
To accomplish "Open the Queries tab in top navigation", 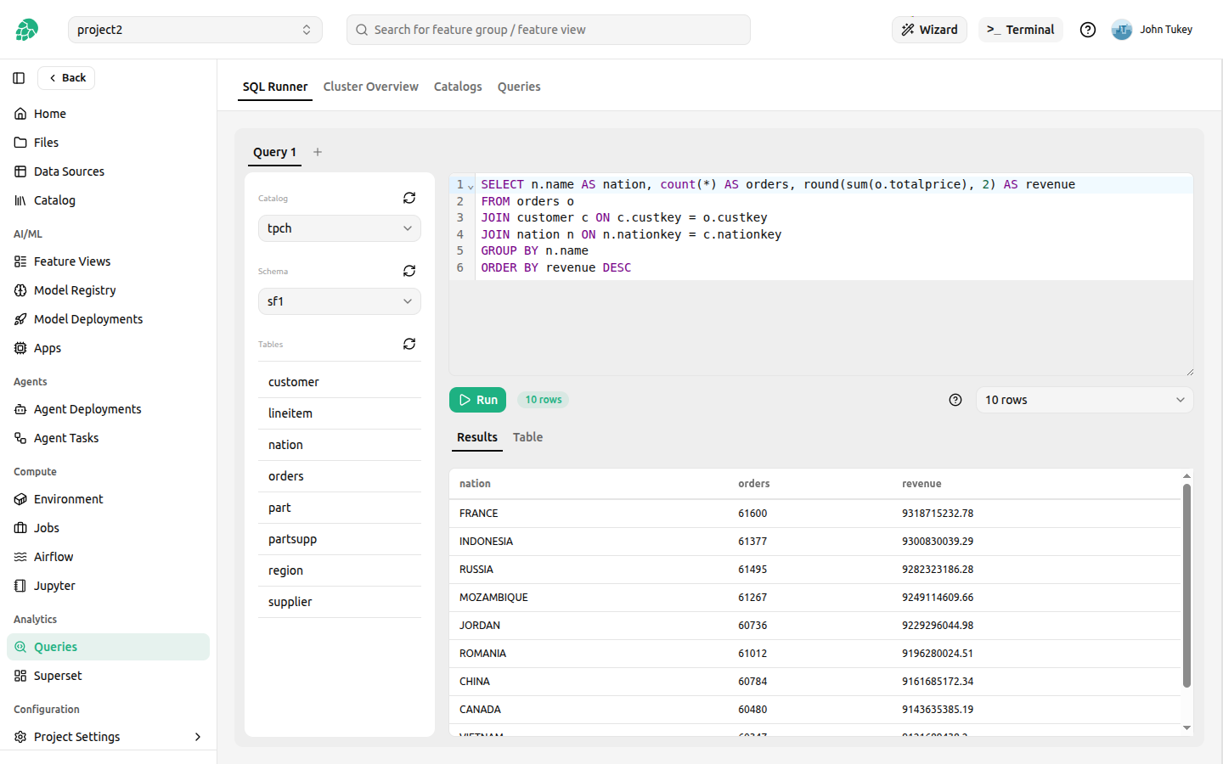I will click(x=519, y=87).
